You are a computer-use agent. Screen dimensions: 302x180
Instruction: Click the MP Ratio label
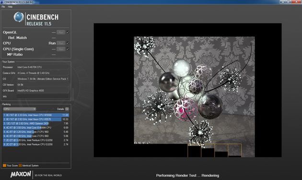point(15,55)
